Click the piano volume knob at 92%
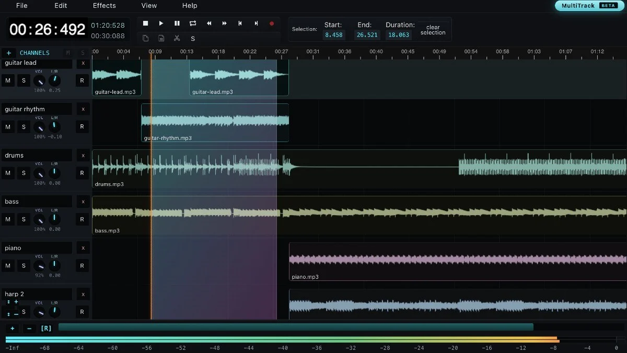Viewport: 627px width, 353px height. click(39, 266)
